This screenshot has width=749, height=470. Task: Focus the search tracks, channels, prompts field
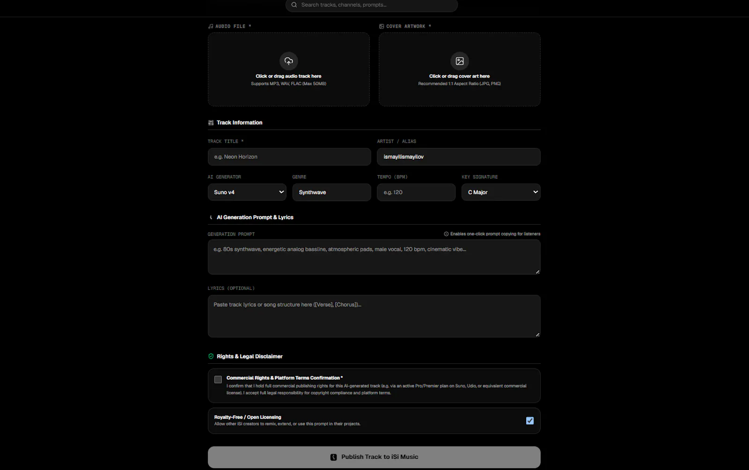pyautogui.click(x=372, y=5)
